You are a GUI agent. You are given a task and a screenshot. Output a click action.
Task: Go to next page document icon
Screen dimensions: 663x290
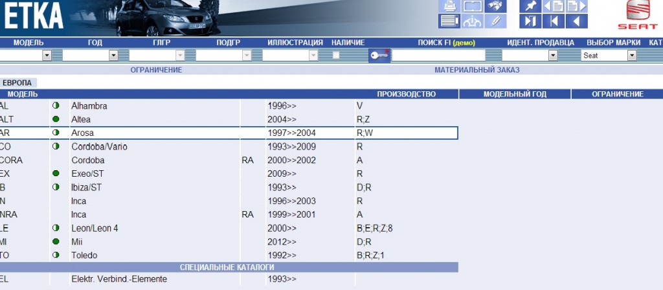pyautogui.click(x=577, y=6)
